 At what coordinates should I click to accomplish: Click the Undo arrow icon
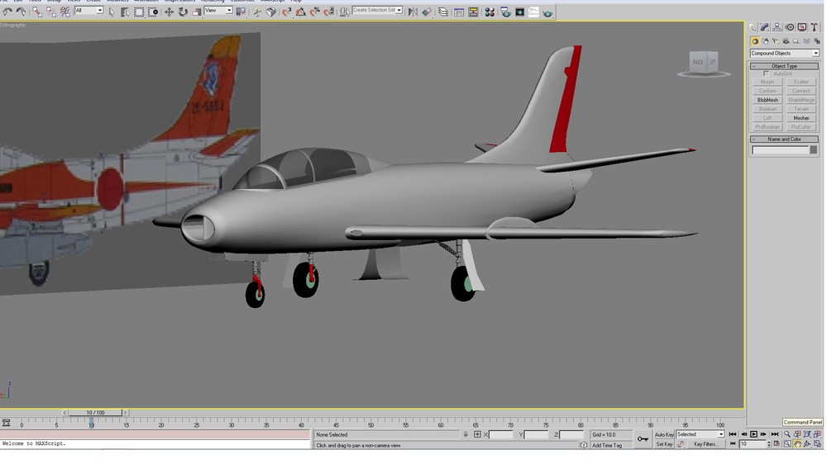coord(7,12)
